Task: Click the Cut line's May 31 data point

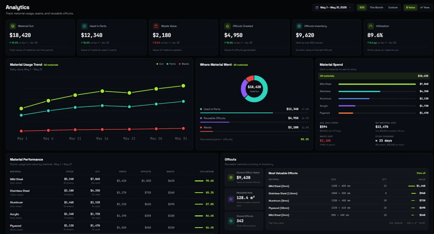Action: 183,86
